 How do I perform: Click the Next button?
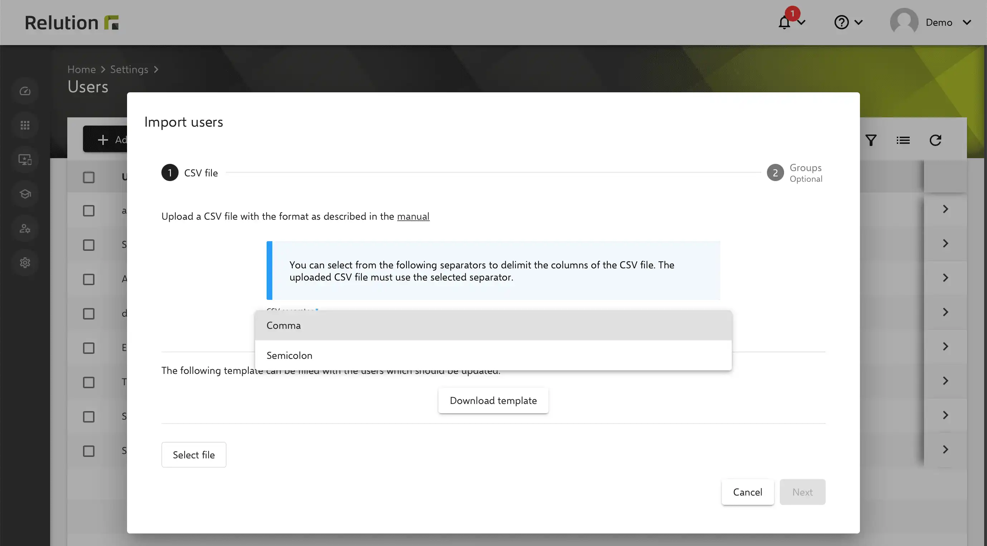[x=802, y=492]
